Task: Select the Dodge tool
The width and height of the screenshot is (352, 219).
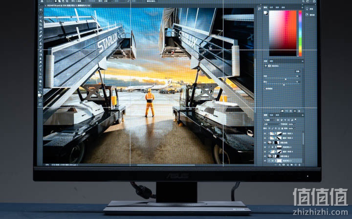Action: coord(41,63)
